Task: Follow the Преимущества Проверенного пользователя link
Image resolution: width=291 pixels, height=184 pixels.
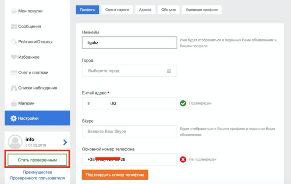Action: coord(37,175)
